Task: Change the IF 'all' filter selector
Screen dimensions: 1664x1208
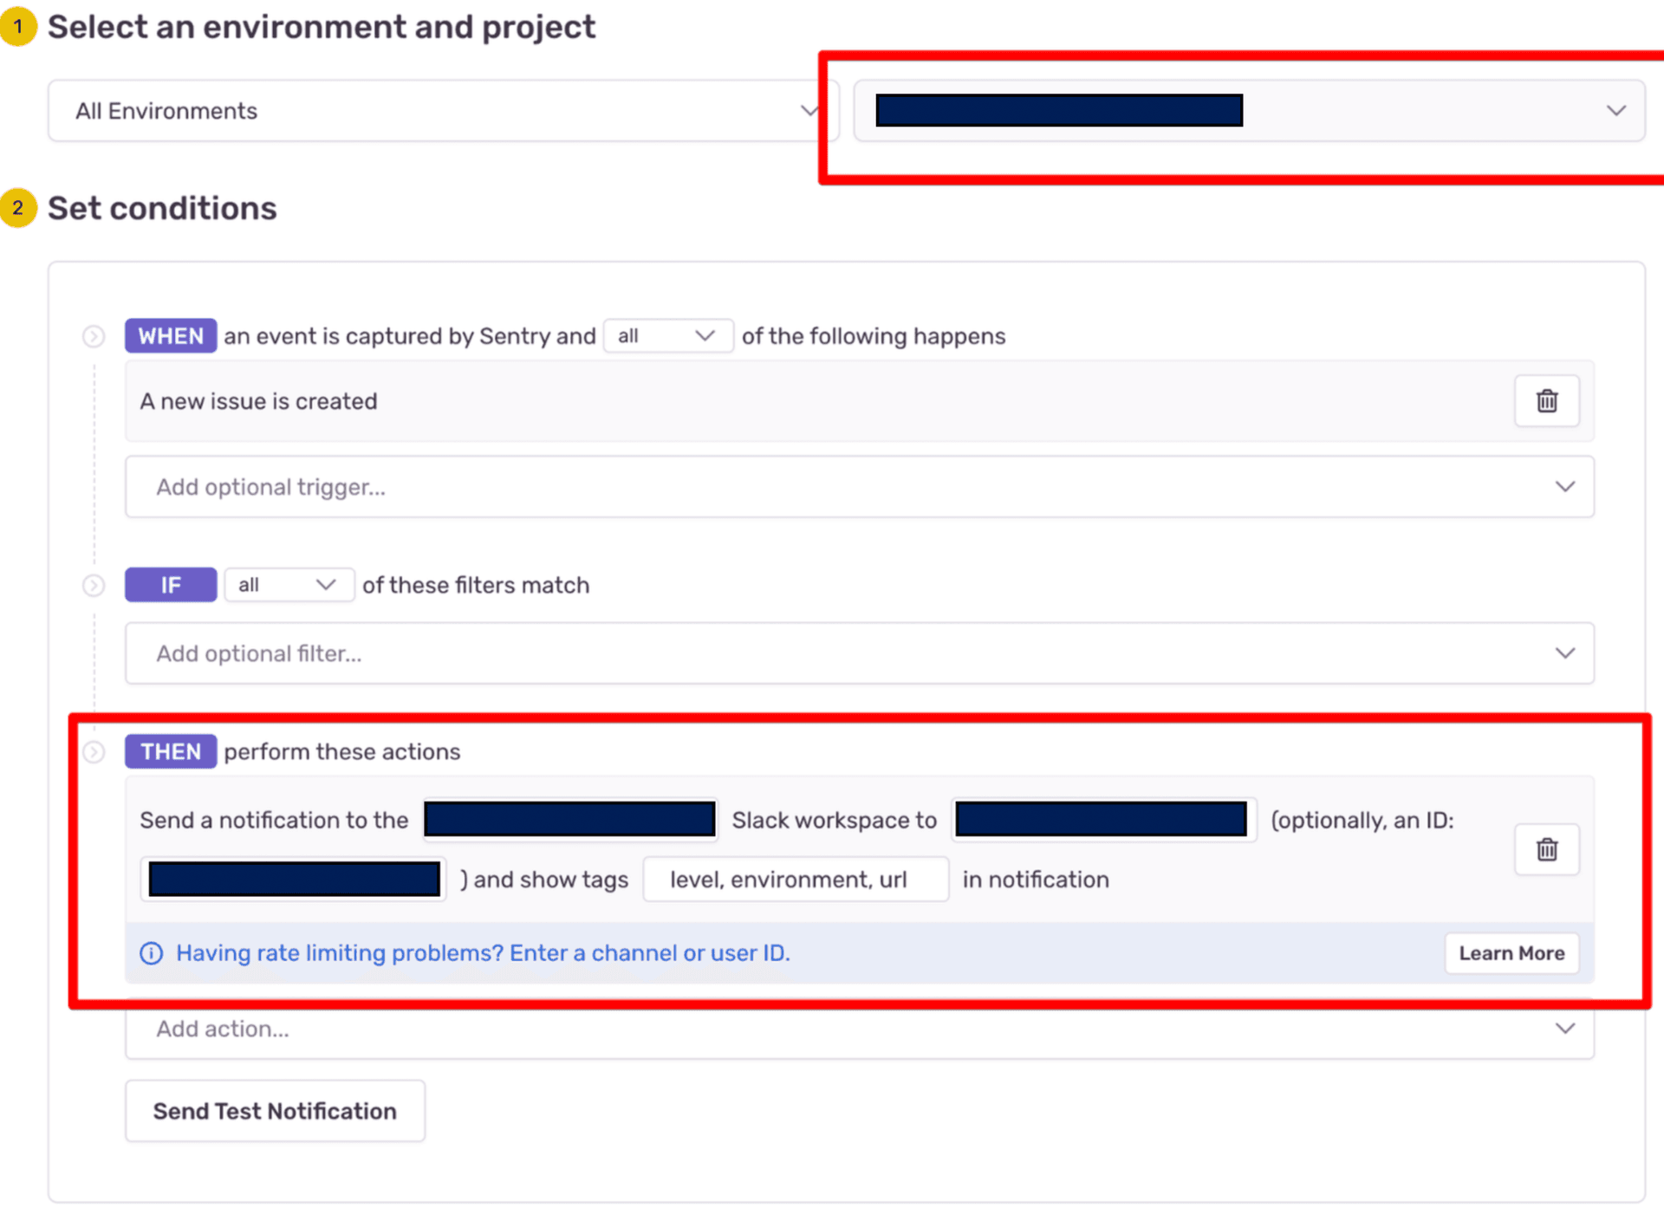Action: tap(288, 586)
